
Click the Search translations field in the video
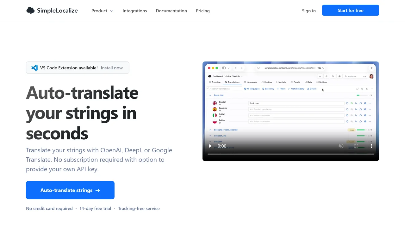pos(224,89)
